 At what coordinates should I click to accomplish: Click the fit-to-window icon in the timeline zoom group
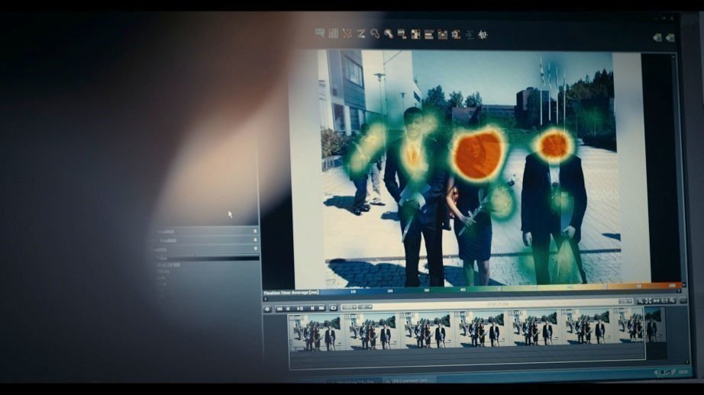coord(647,301)
